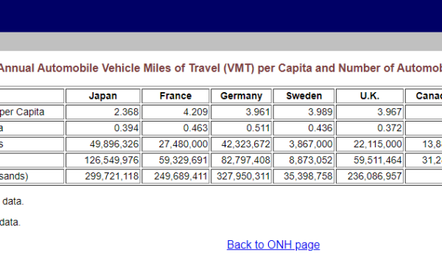The image size is (442, 280).
Task: Click Germany cell 42,323,672
Action: coord(242,144)
